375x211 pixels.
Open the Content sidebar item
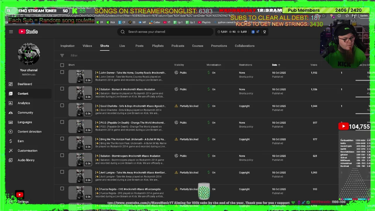(23, 93)
